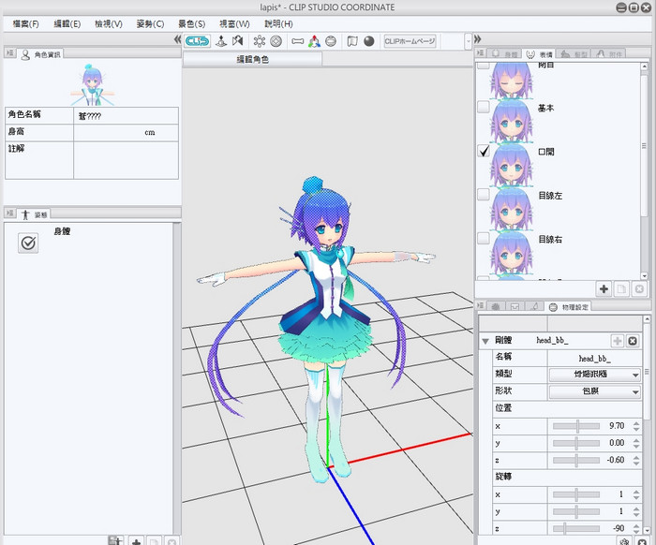Increment the rotation z stepper value -90
Screen dimensions: 656x545
click(636, 525)
